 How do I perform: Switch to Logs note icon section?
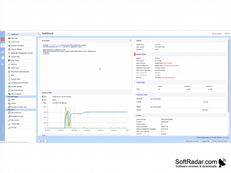pos(2,58)
